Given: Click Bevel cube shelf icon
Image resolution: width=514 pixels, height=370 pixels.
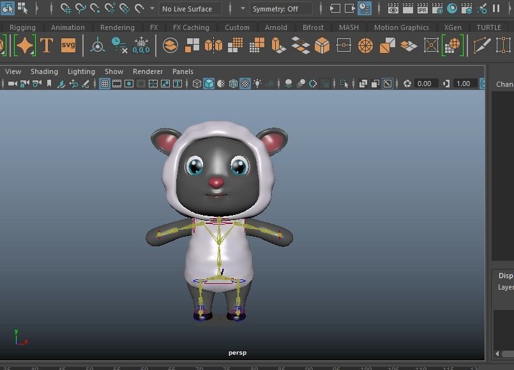Looking at the screenshot, I should click(x=322, y=45).
